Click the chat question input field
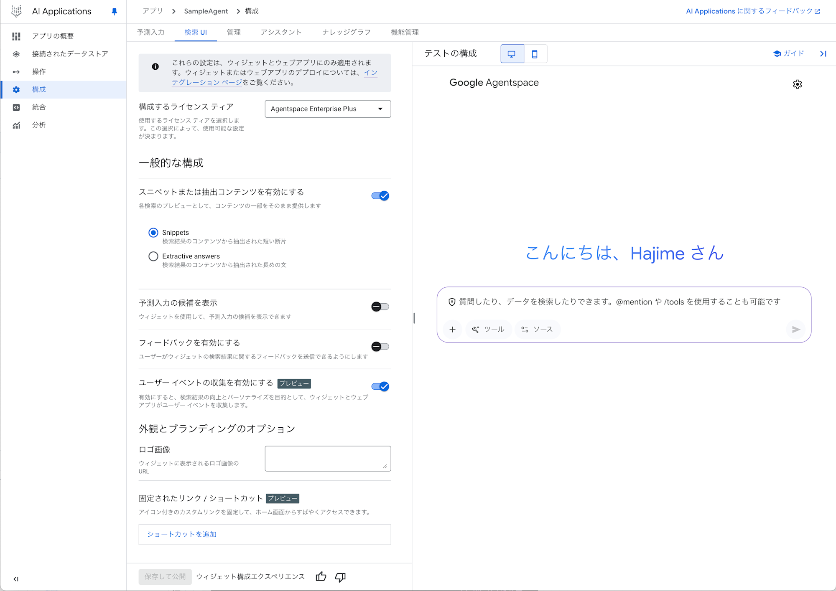The height and width of the screenshot is (591, 836). 619,302
